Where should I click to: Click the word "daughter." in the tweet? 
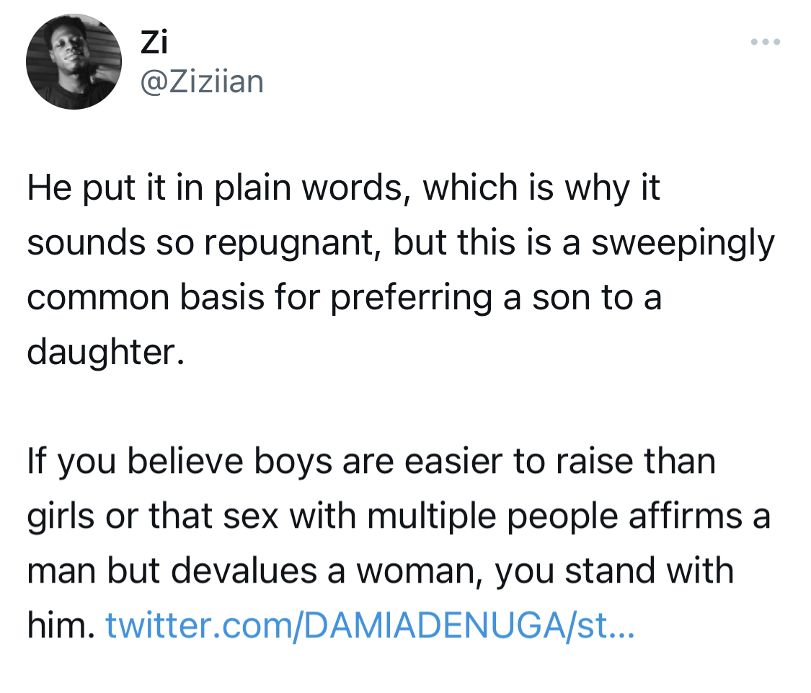[x=105, y=353]
